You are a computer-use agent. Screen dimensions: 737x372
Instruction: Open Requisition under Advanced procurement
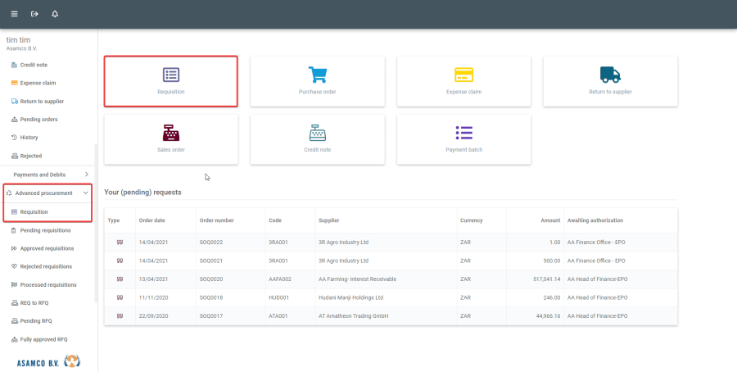[34, 212]
